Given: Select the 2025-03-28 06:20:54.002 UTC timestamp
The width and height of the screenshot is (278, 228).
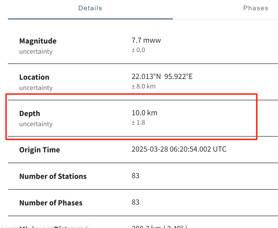Looking at the screenshot, I should pos(179,149).
